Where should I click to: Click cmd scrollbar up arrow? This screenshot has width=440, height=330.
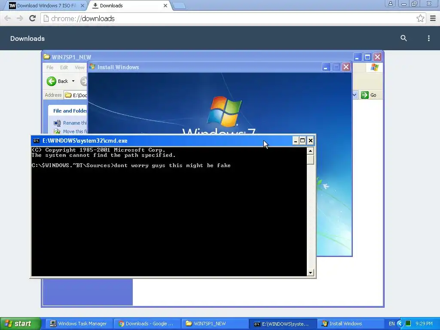(310, 151)
